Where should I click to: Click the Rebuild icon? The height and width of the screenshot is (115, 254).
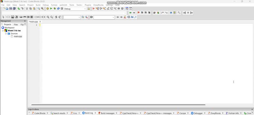tap(58, 9)
